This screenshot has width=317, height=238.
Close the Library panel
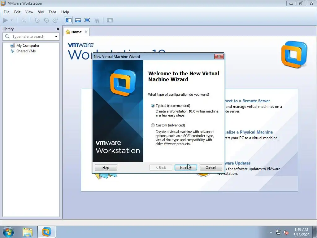tap(58, 29)
